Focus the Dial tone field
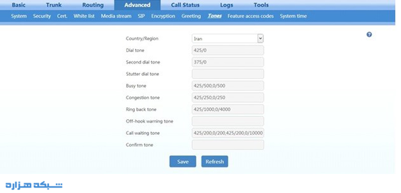The height and width of the screenshot is (193, 401). point(228,50)
